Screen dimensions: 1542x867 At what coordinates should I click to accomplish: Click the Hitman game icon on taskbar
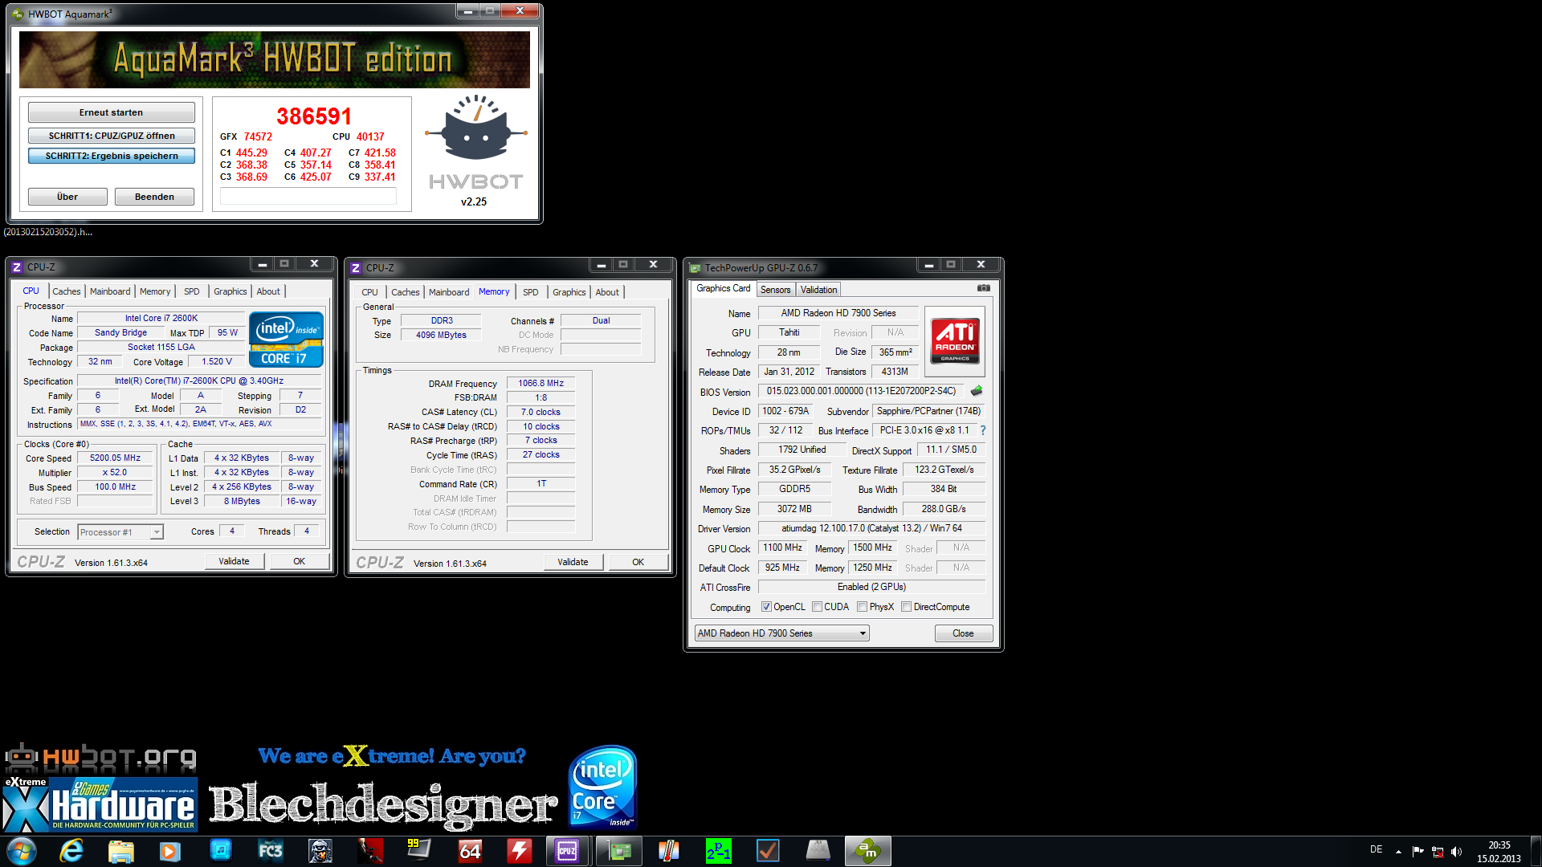370,850
